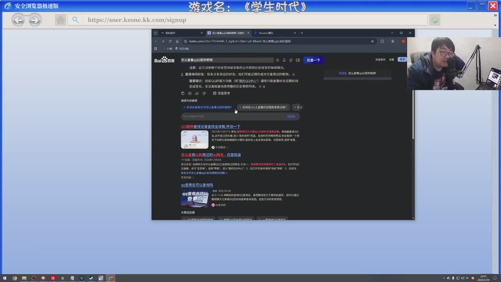This screenshot has width=501, height=282.
Task: Clear the Baidu search box
Action: pos(277,60)
